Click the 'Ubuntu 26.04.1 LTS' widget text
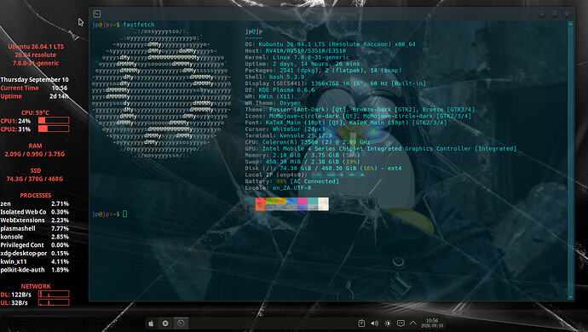The image size is (588, 332). pos(36,47)
